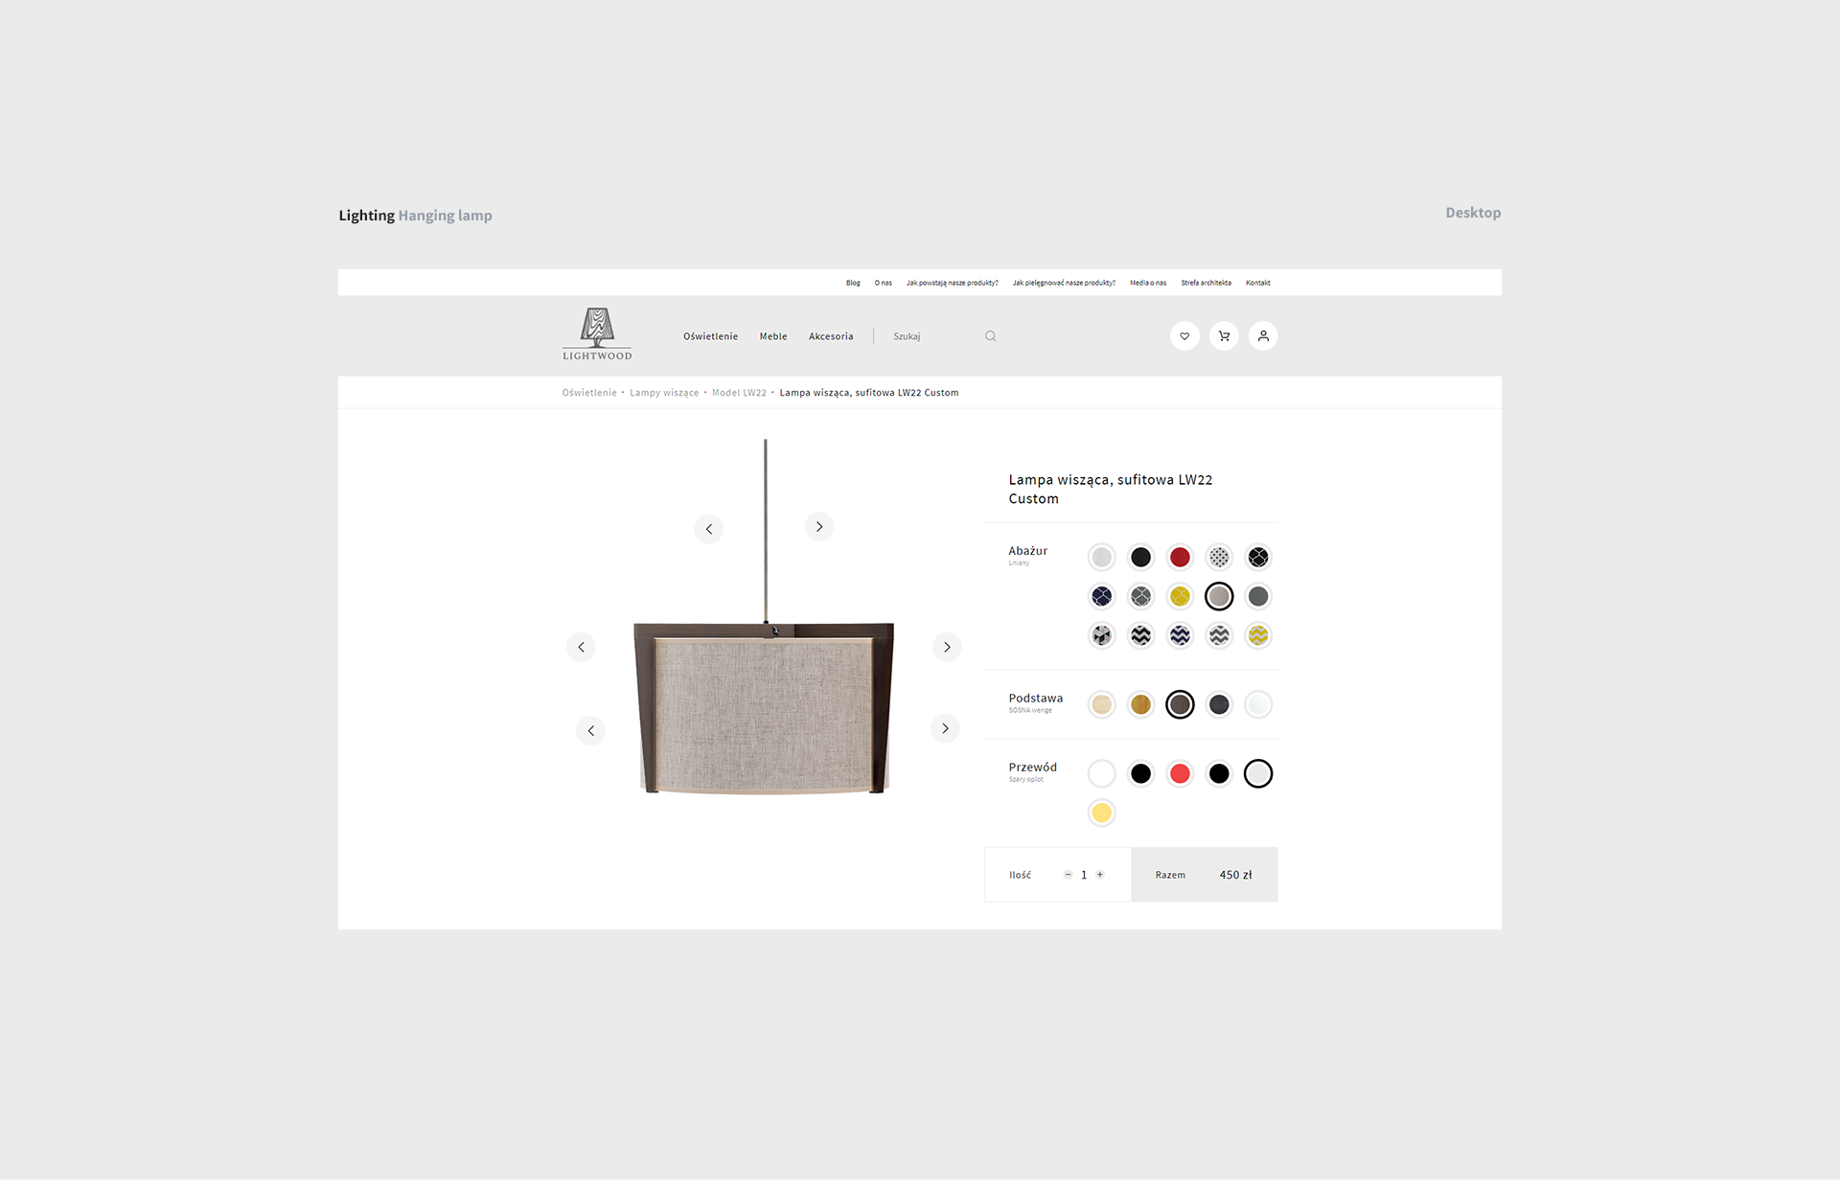Click the lower right arrow near lamp base
1840x1193 pixels.
pyautogui.click(x=945, y=729)
